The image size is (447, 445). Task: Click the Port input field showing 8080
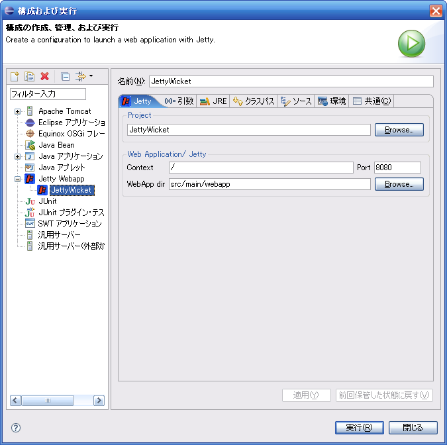point(397,168)
